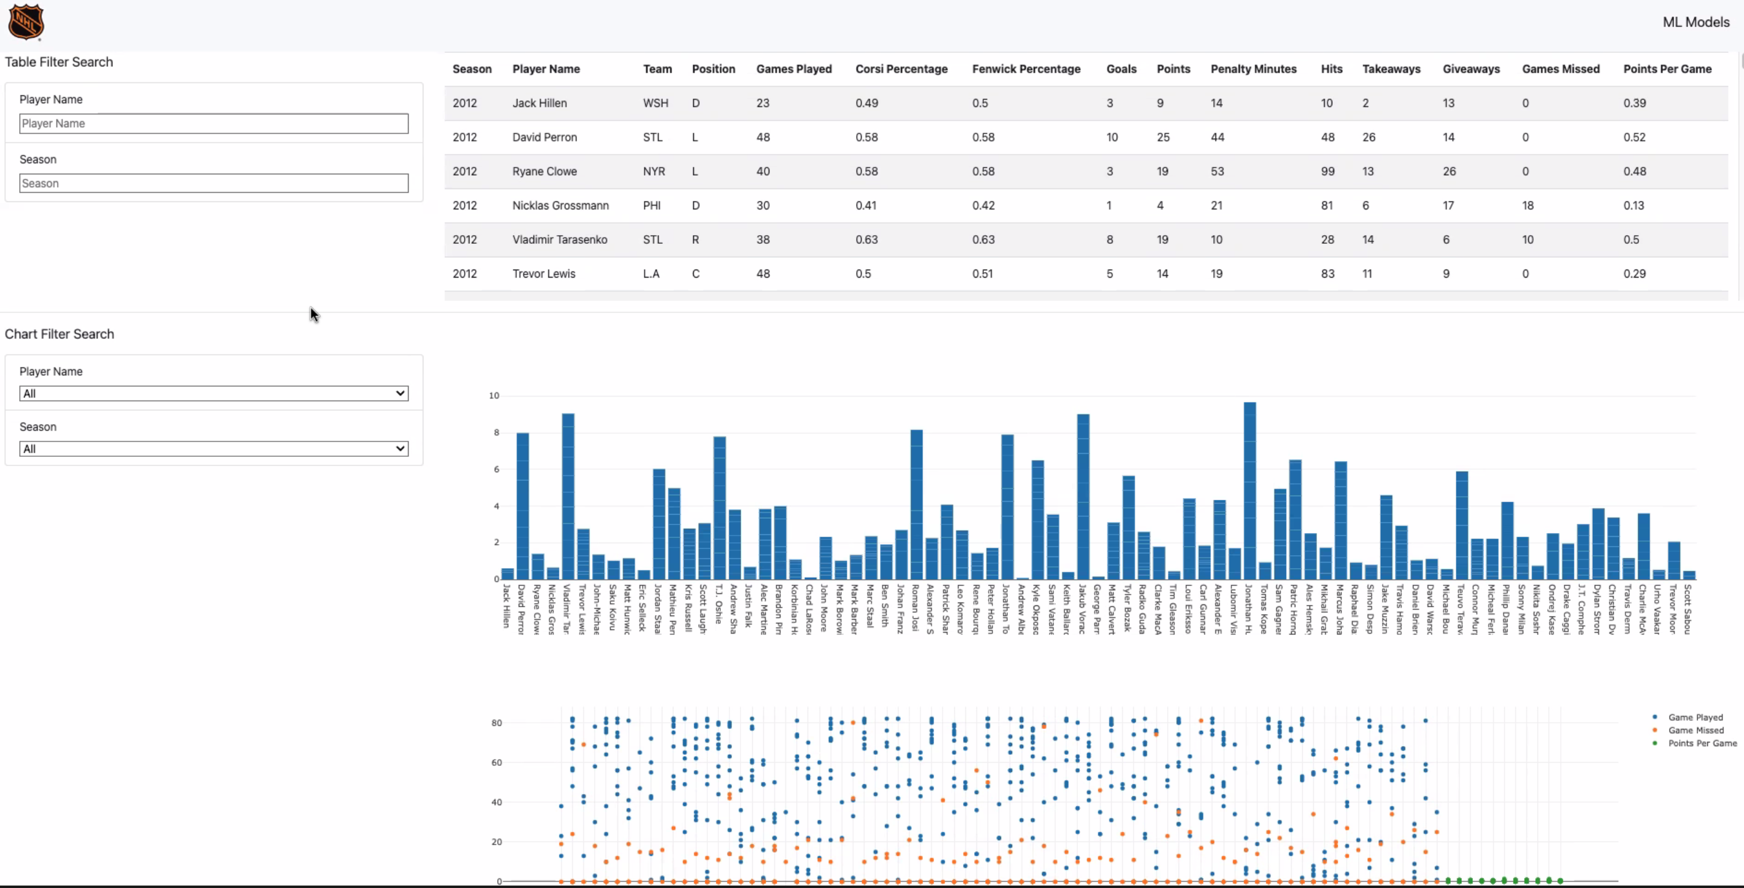Click the blue Game Played legend dot

(1655, 717)
